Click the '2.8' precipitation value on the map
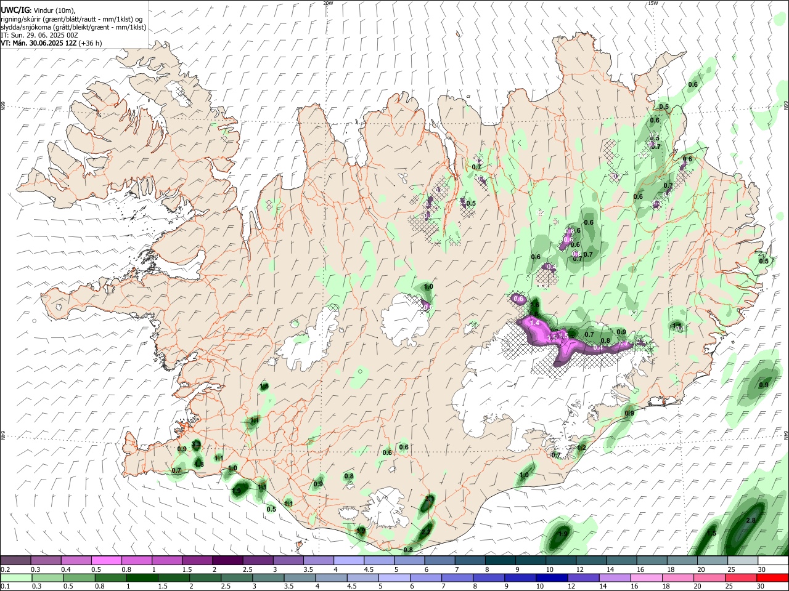Viewport: 789px width, 591px height. click(x=751, y=521)
